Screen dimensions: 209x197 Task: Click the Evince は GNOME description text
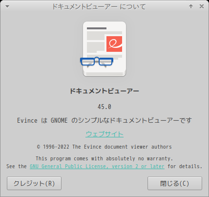tap(104, 120)
